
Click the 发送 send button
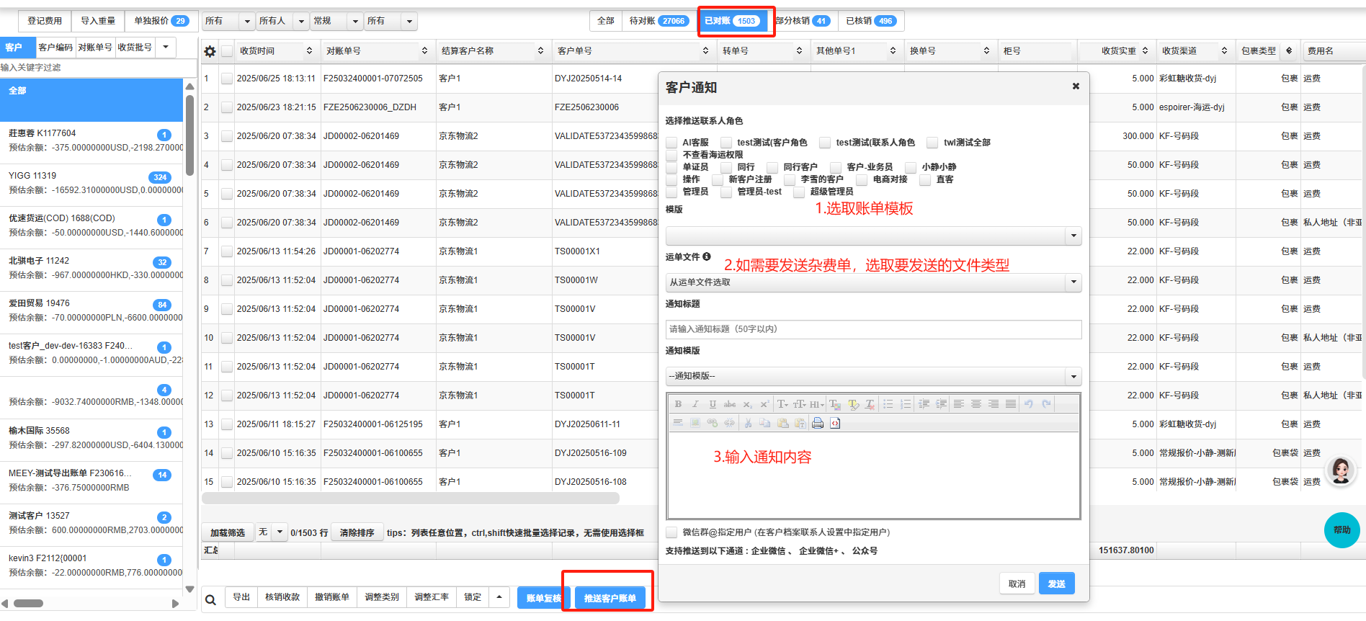pyautogui.click(x=1056, y=584)
